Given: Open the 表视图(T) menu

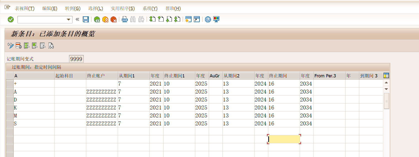Looking at the screenshot, I should pyautogui.click(x=24, y=8).
